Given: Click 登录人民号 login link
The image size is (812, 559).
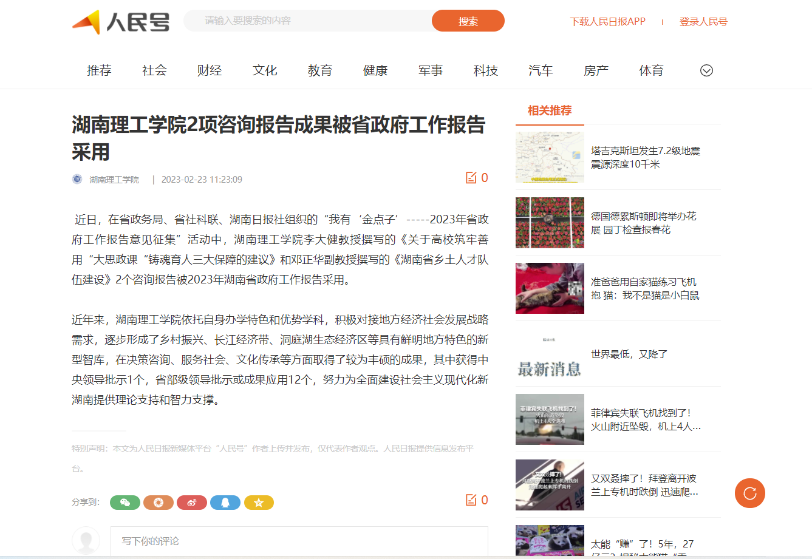Looking at the screenshot, I should point(703,22).
